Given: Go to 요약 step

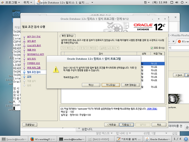Looking at the screenshot, I should tap(29, 77).
